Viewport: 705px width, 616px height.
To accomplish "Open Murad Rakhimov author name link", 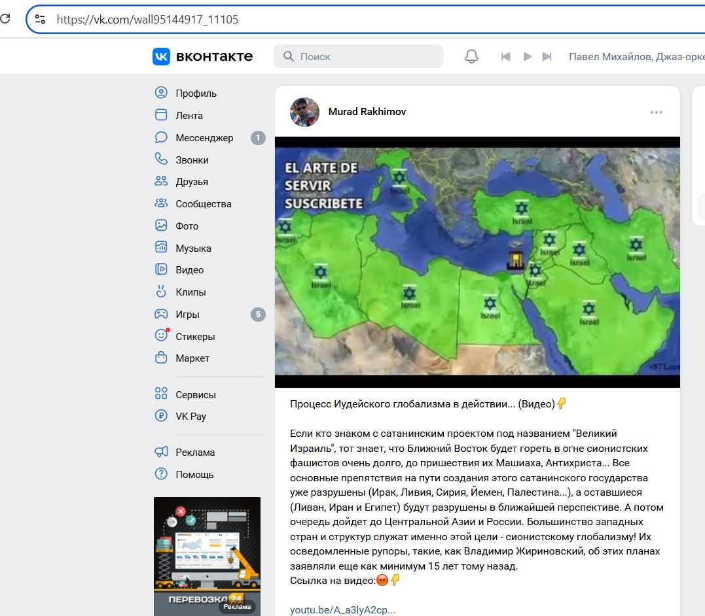I will tap(367, 112).
